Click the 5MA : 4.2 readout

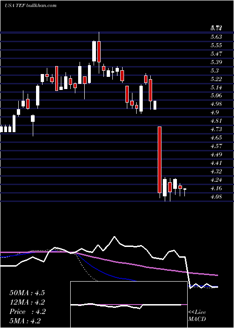25,321
